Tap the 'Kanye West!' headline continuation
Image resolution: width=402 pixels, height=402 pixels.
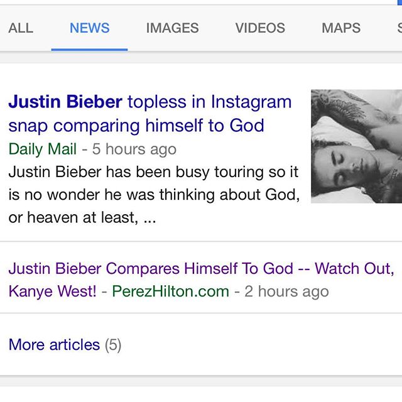click(53, 291)
